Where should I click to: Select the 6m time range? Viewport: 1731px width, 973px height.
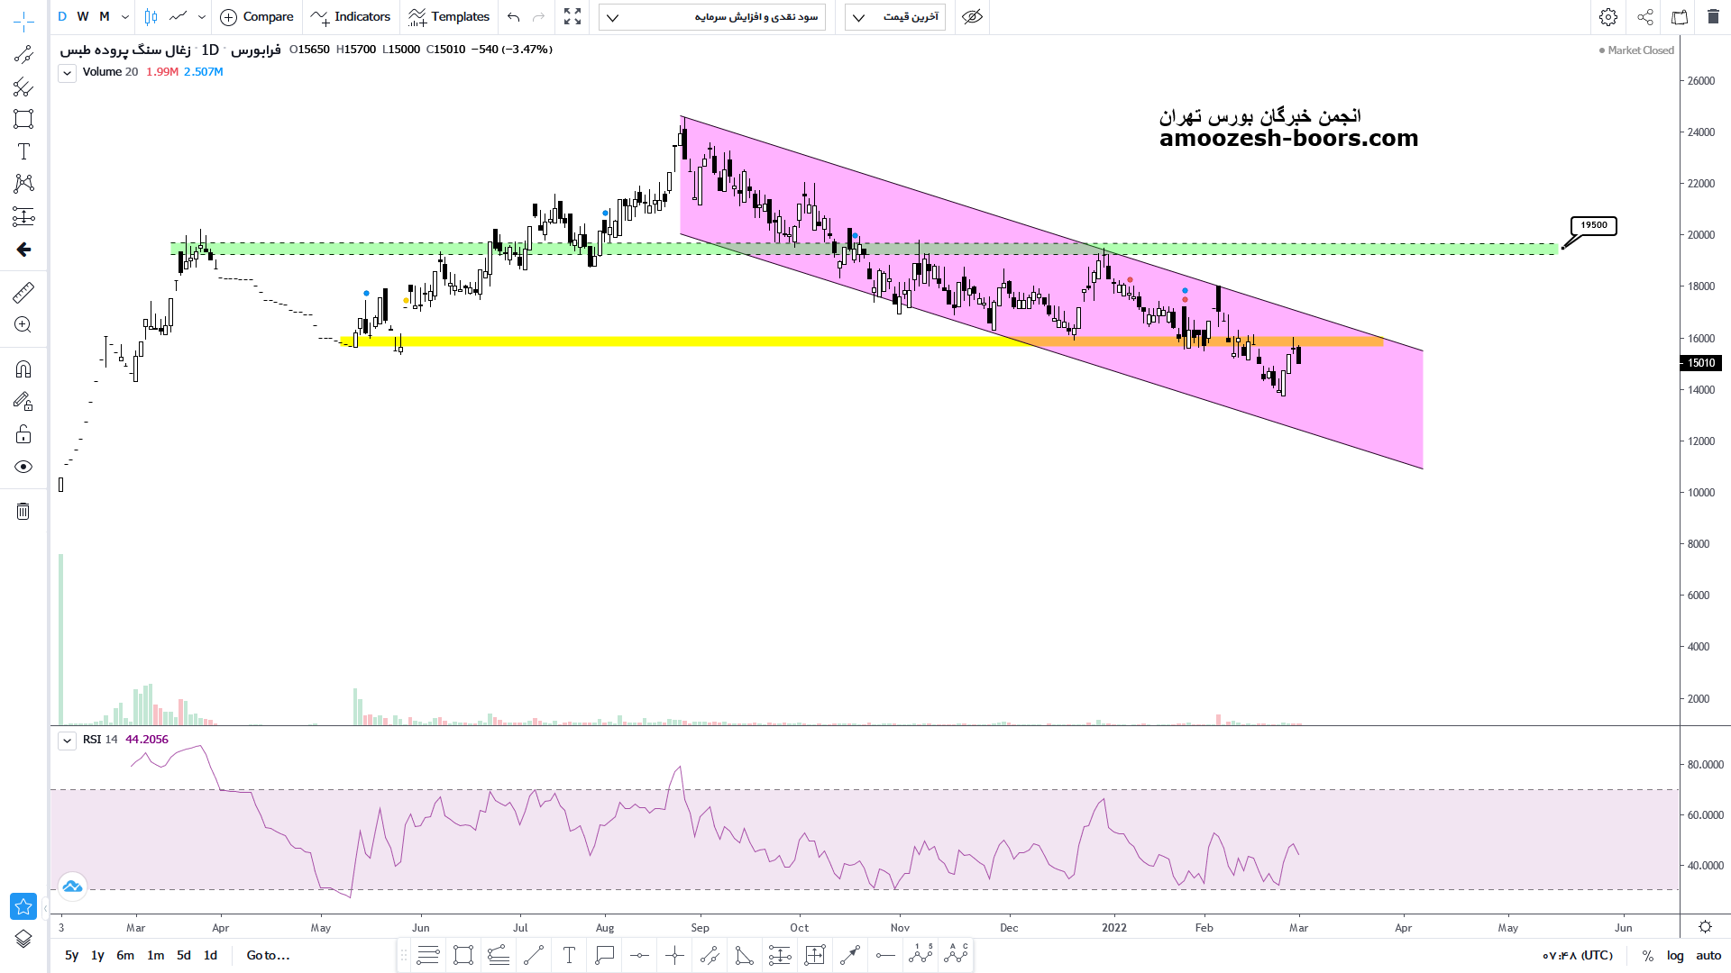(125, 955)
